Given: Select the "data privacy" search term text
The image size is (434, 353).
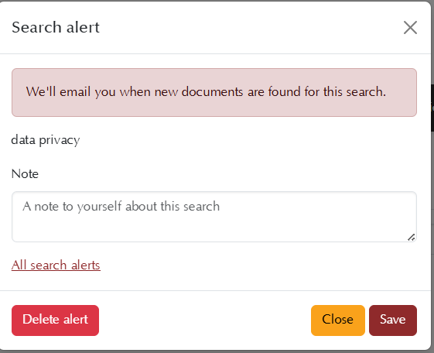Looking at the screenshot, I should [x=46, y=140].
